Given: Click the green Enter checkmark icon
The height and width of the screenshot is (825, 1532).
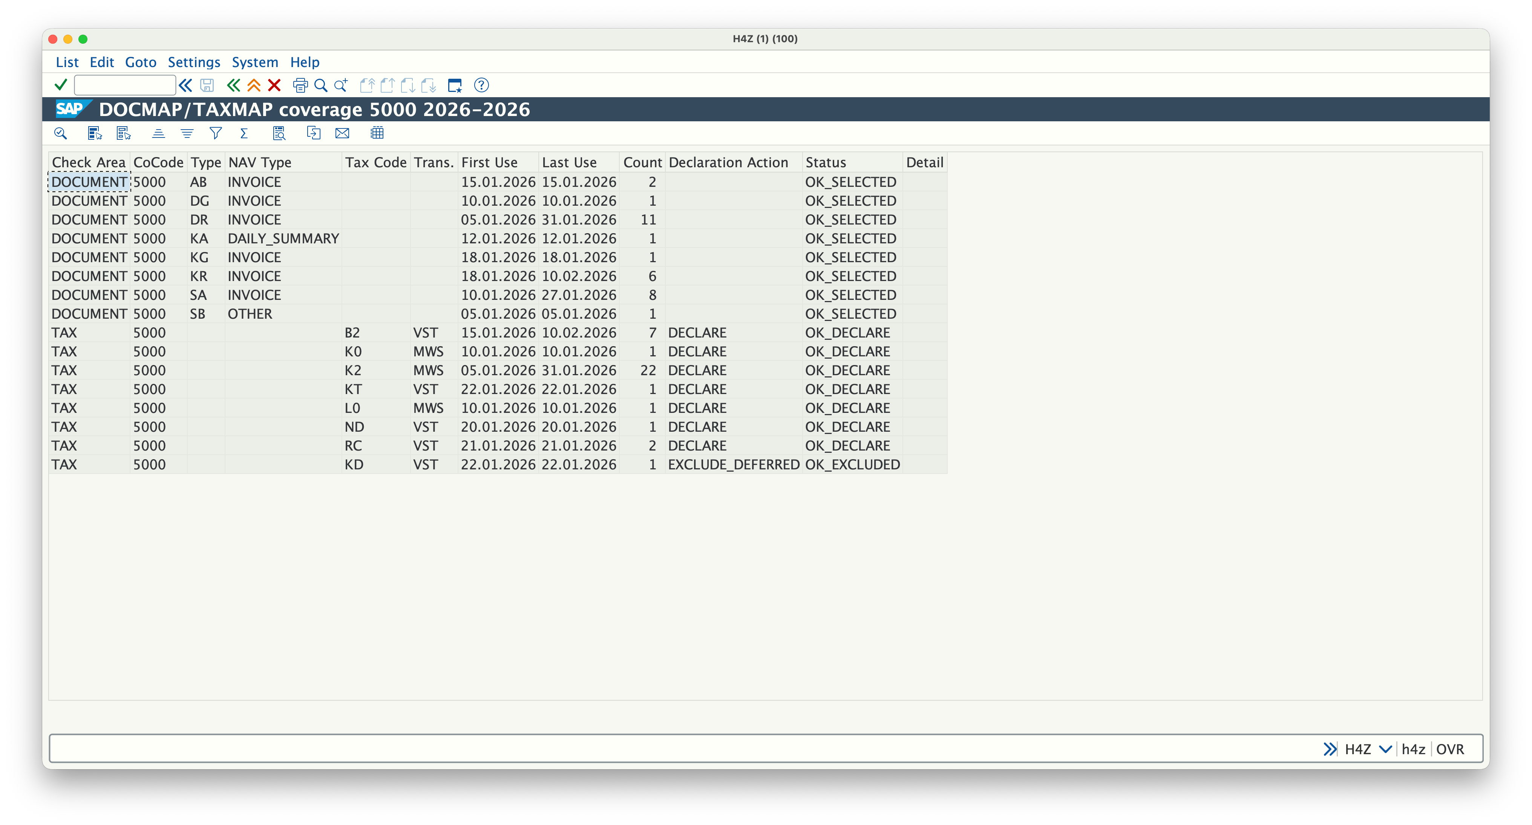Looking at the screenshot, I should point(61,85).
